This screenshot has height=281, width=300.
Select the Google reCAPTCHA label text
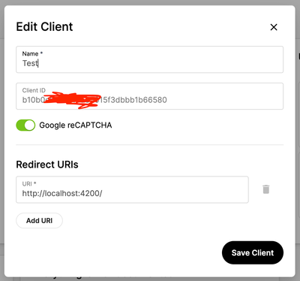coord(76,125)
